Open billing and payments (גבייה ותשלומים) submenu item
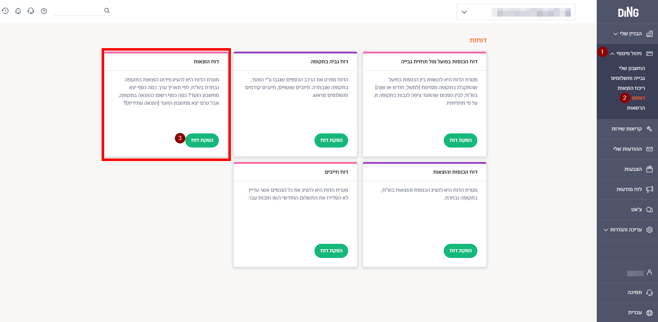Image resolution: width=658 pixels, height=322 pixels. pos(628,78)
